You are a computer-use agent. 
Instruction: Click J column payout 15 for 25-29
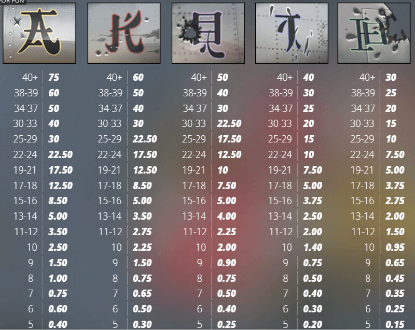309,139
